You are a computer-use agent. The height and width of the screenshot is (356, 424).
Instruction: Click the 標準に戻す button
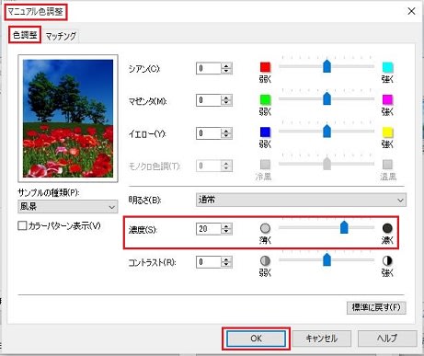point(376,307)
